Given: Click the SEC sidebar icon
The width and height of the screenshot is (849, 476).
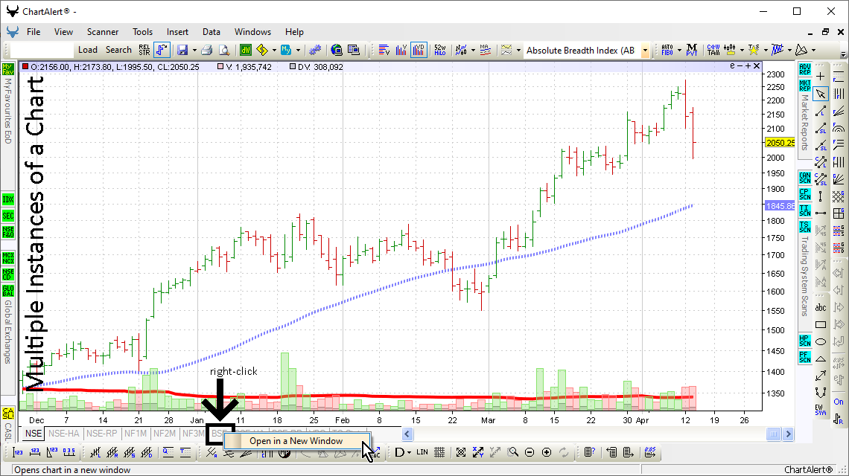Looking at the screenshot, I should pyautogui.click(x=7, y=216).
